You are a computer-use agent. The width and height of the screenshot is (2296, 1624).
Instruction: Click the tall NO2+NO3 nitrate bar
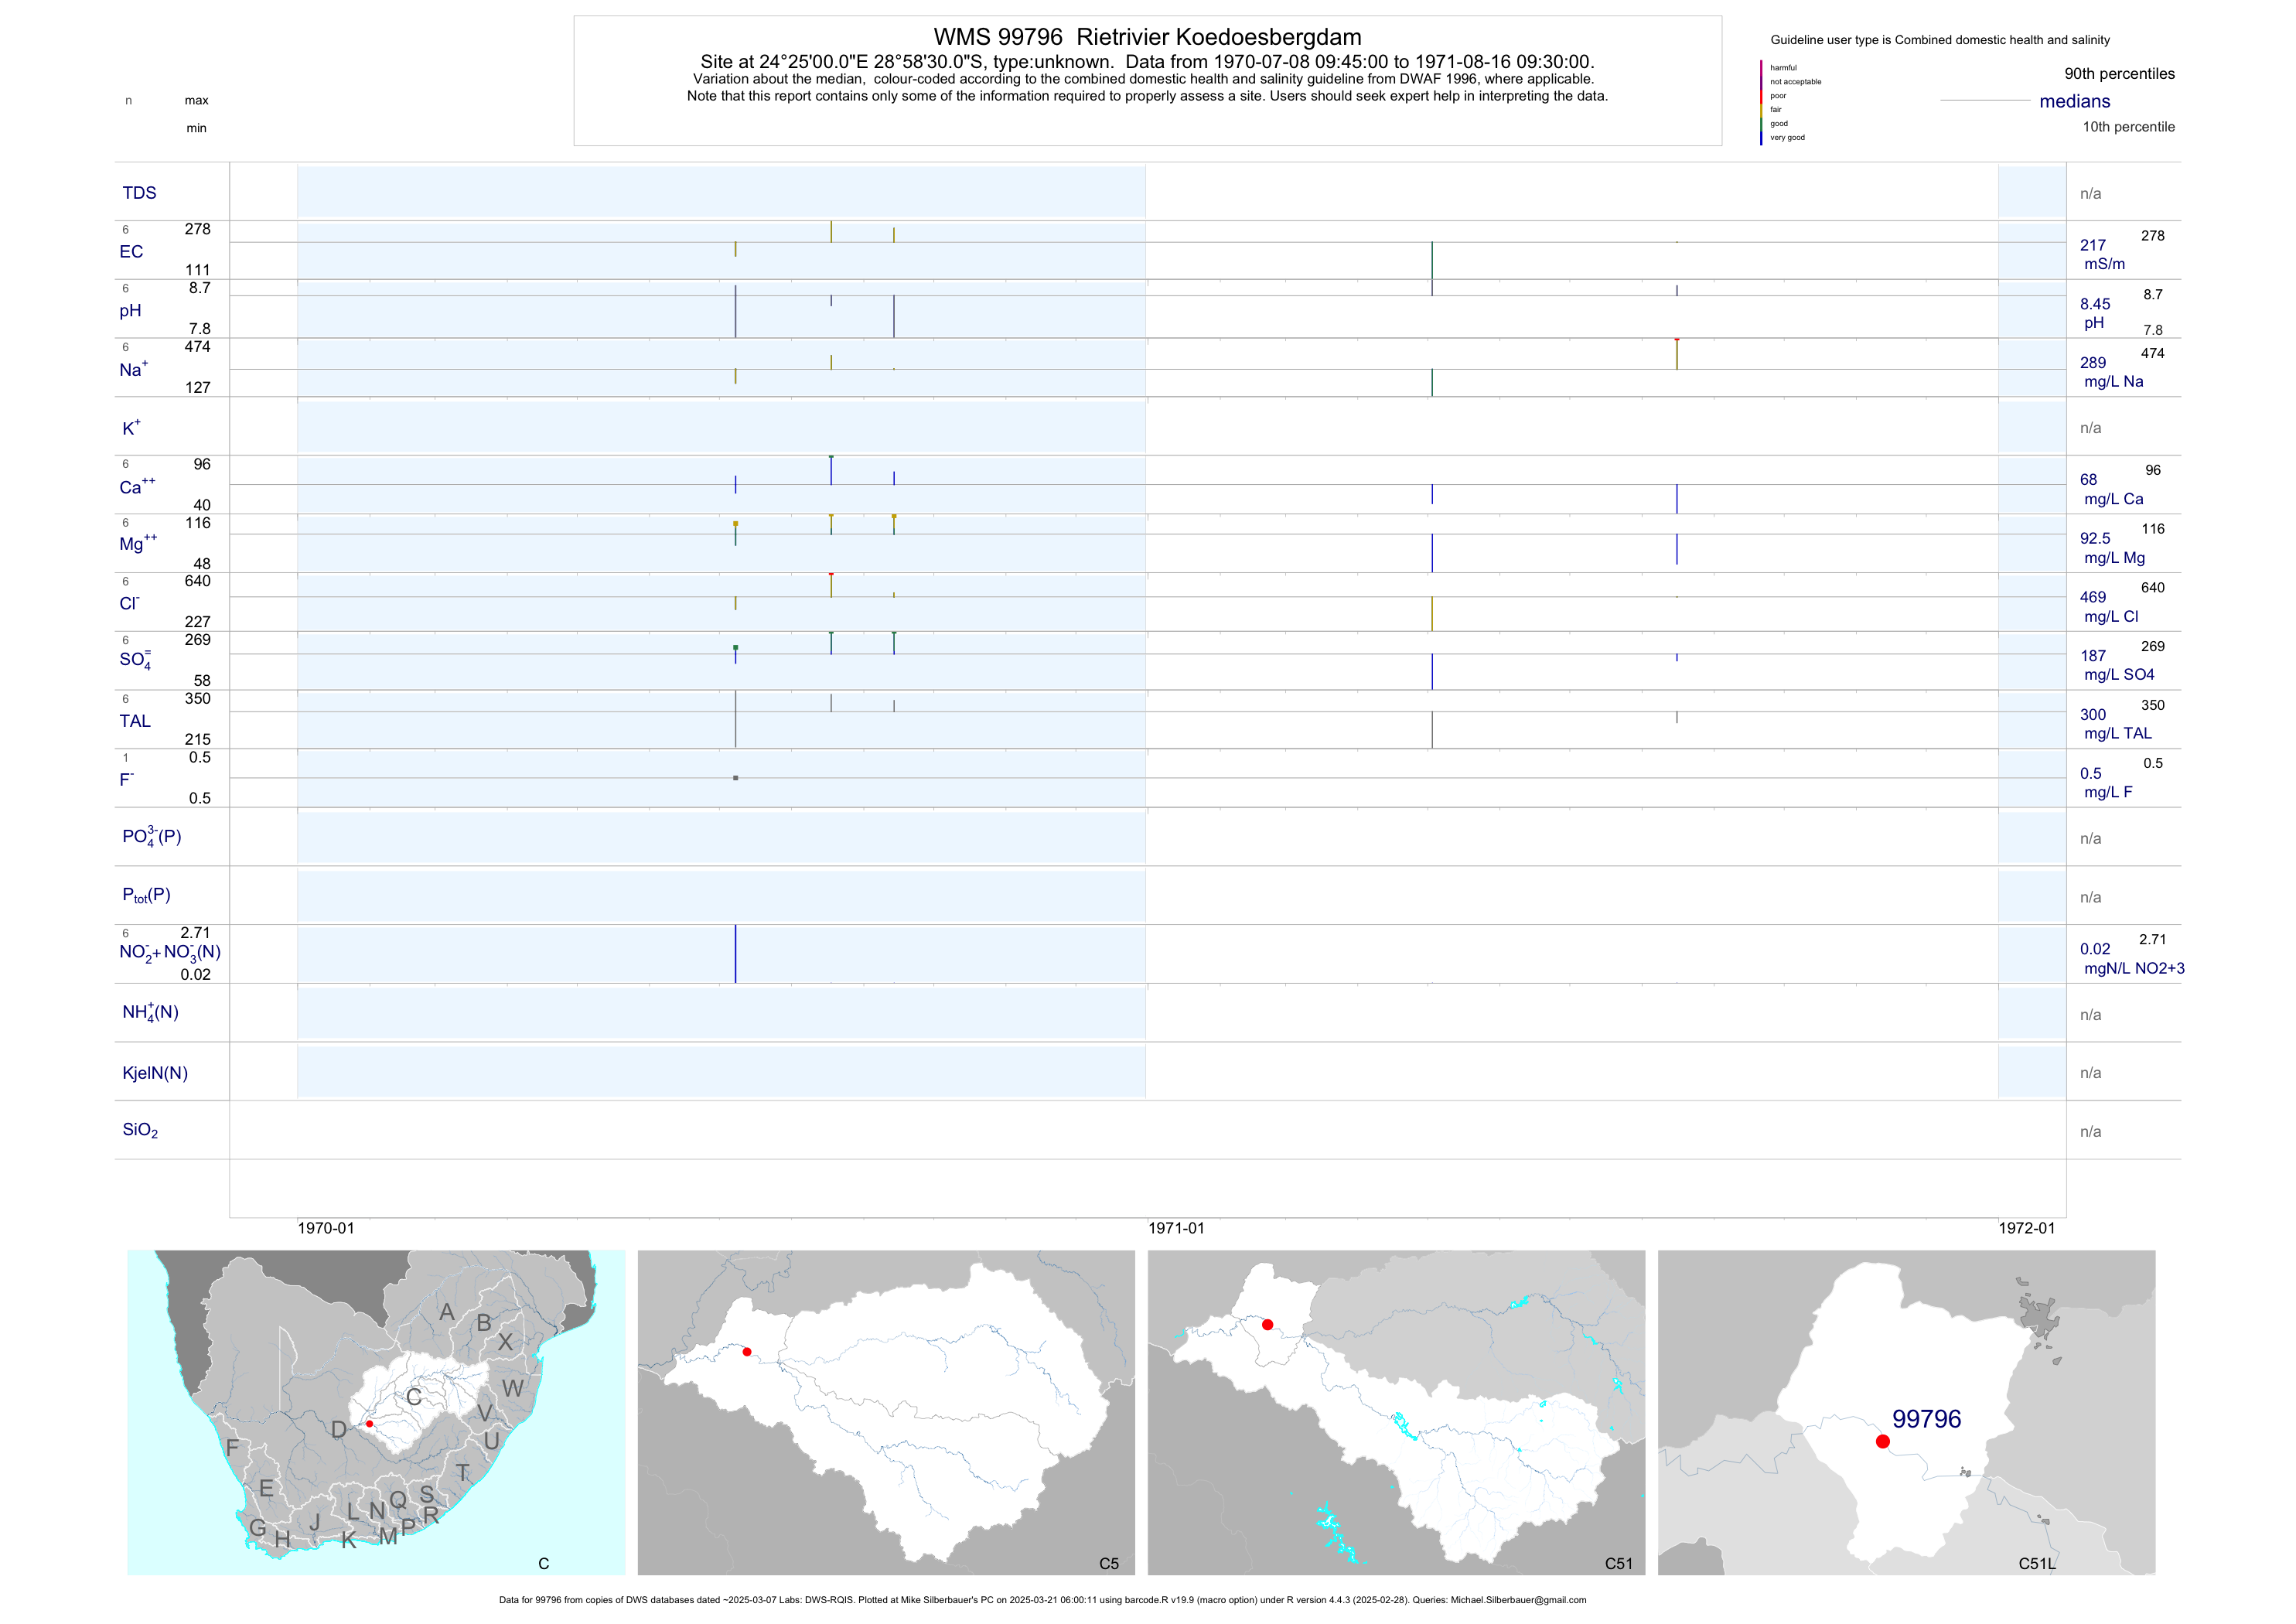(x=736, y=953)
